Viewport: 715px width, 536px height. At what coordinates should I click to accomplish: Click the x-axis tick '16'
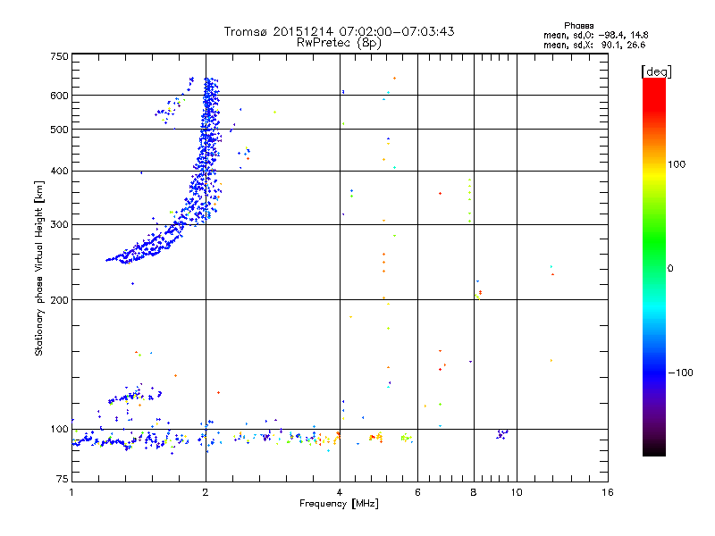click(608, 492)
